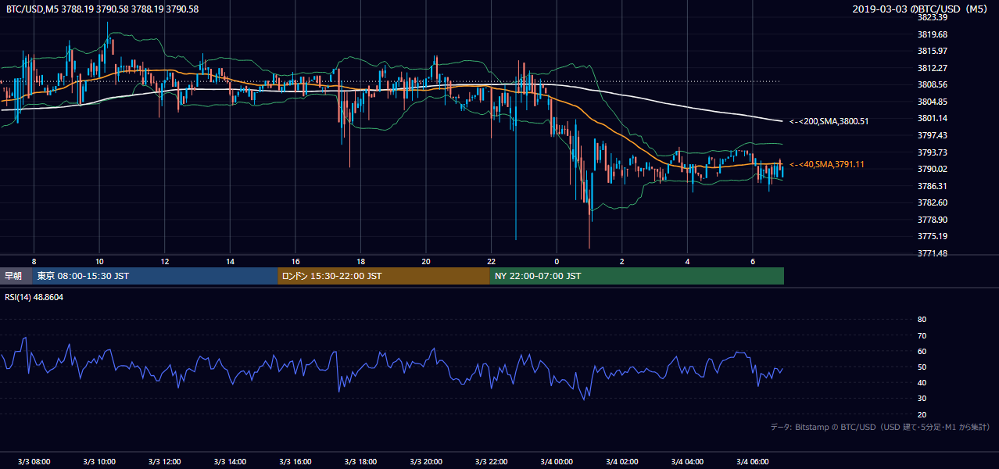Click the RSI 20 level label
Viewport: 999px width, 469px height.
click(922, 414)
